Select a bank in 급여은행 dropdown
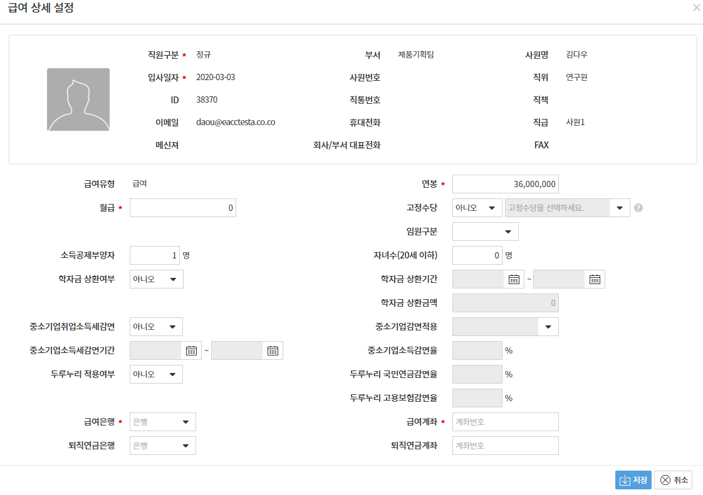703x495 pixels. click(x=162, y=422)
